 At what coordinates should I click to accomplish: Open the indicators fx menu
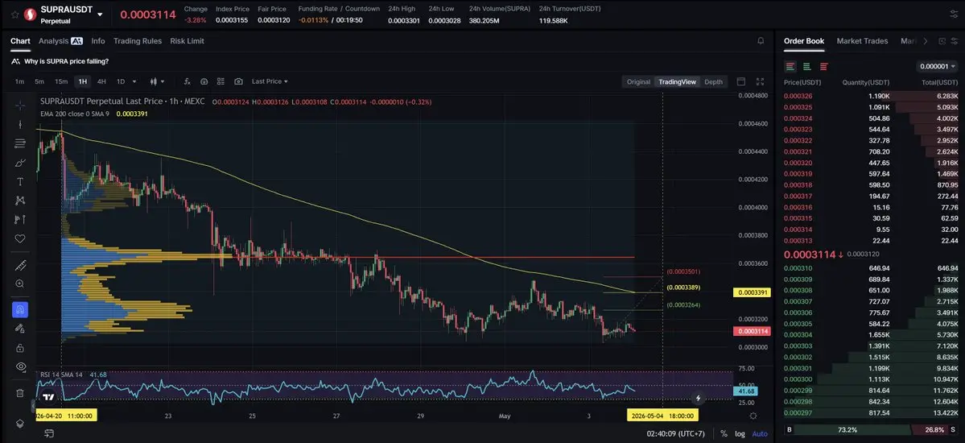[x=187, y=81]
